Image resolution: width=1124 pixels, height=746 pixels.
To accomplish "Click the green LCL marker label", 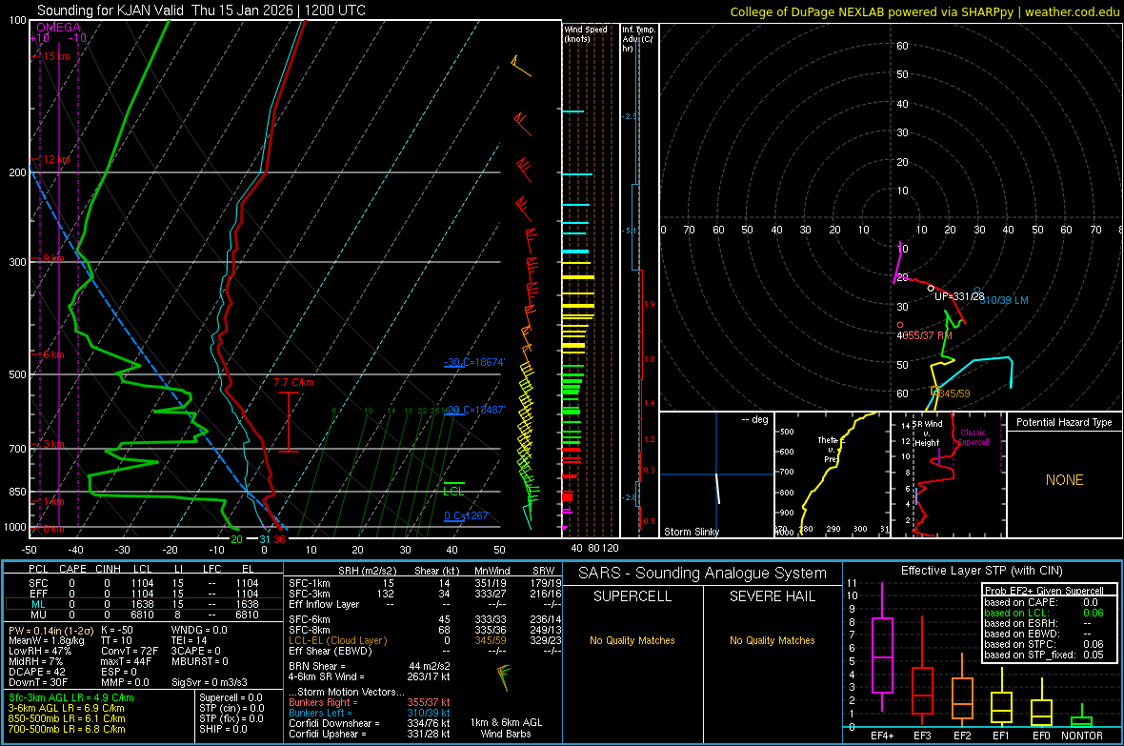I will pyautogui.click(x=453, y=492).
